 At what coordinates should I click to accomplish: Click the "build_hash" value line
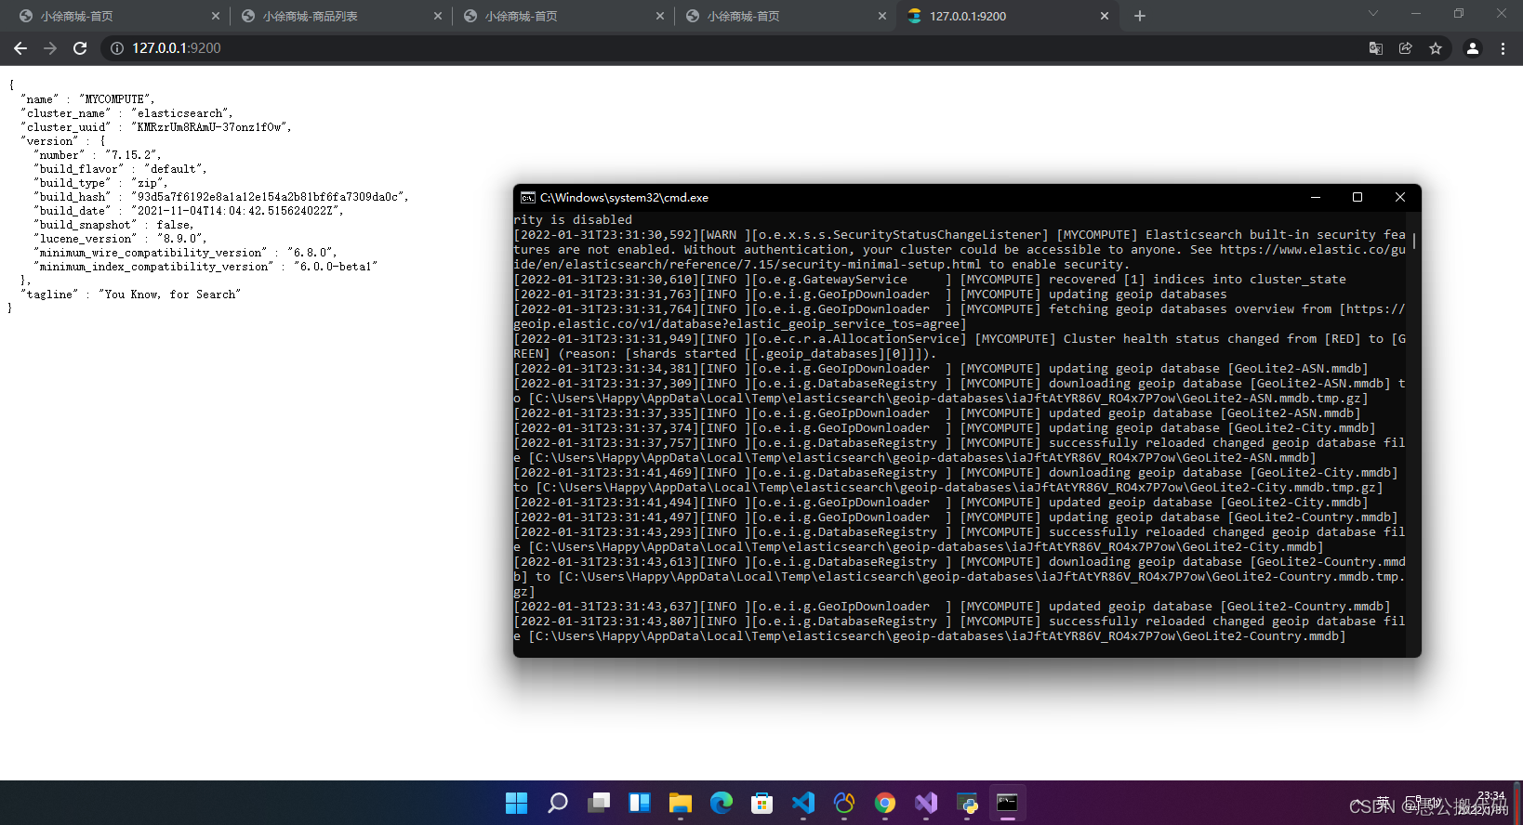pos(221,197)
